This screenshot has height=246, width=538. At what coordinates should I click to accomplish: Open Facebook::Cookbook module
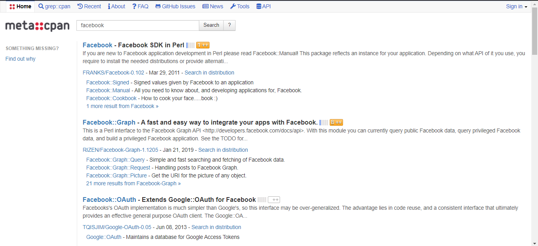tap(111, 98)
